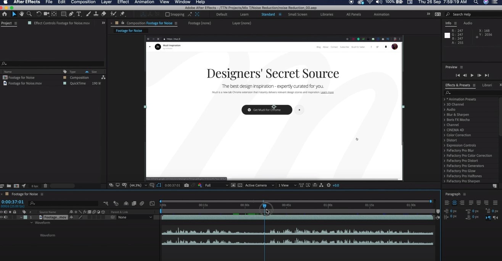
Task: Click the Footage for Noise breadcrumb
Action: 129,30
